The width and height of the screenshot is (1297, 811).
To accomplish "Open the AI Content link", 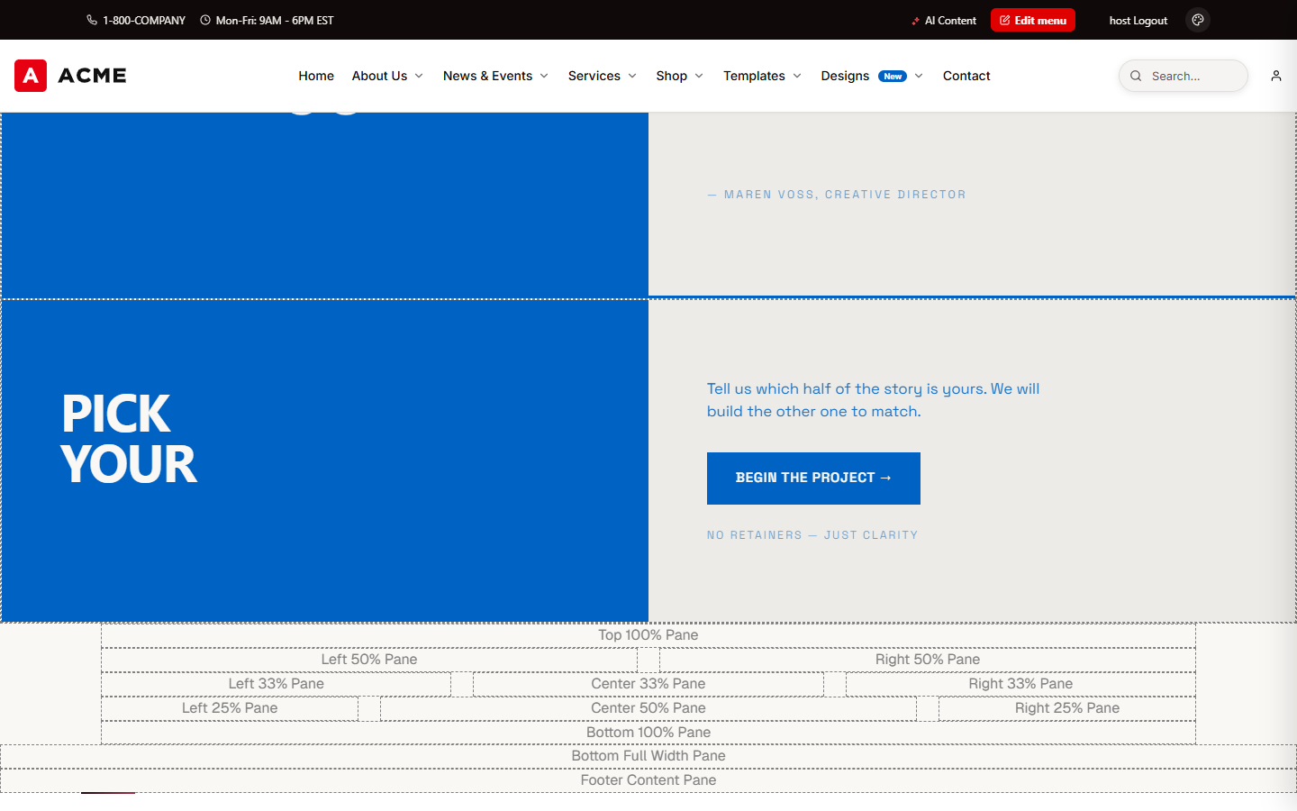I will pyautogui.click(x=944, y=20).
